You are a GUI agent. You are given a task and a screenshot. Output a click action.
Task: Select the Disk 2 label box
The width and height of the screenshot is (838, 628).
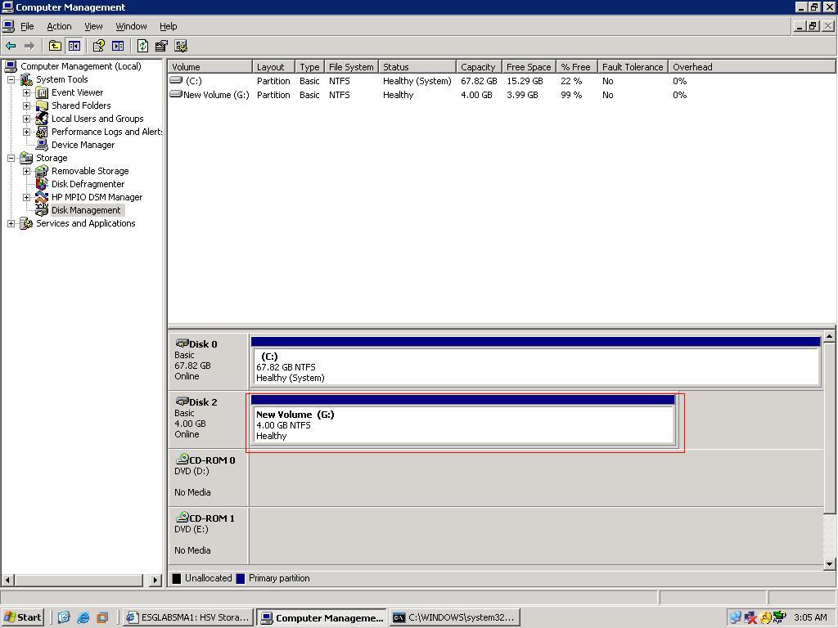[x=209, y=419]
